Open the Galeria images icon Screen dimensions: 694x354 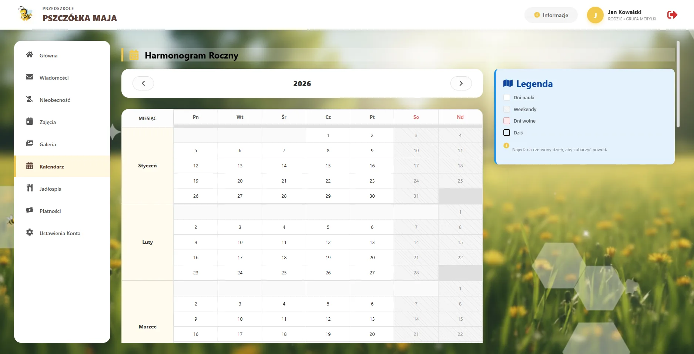(30, 144)
